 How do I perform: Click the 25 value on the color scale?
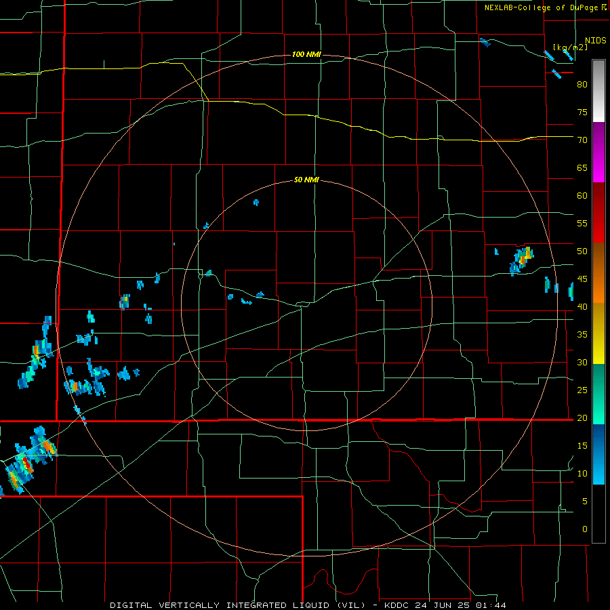click(582, 390)
